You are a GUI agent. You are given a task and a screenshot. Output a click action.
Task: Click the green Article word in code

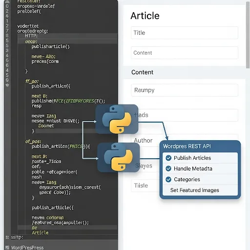point(40,233)
